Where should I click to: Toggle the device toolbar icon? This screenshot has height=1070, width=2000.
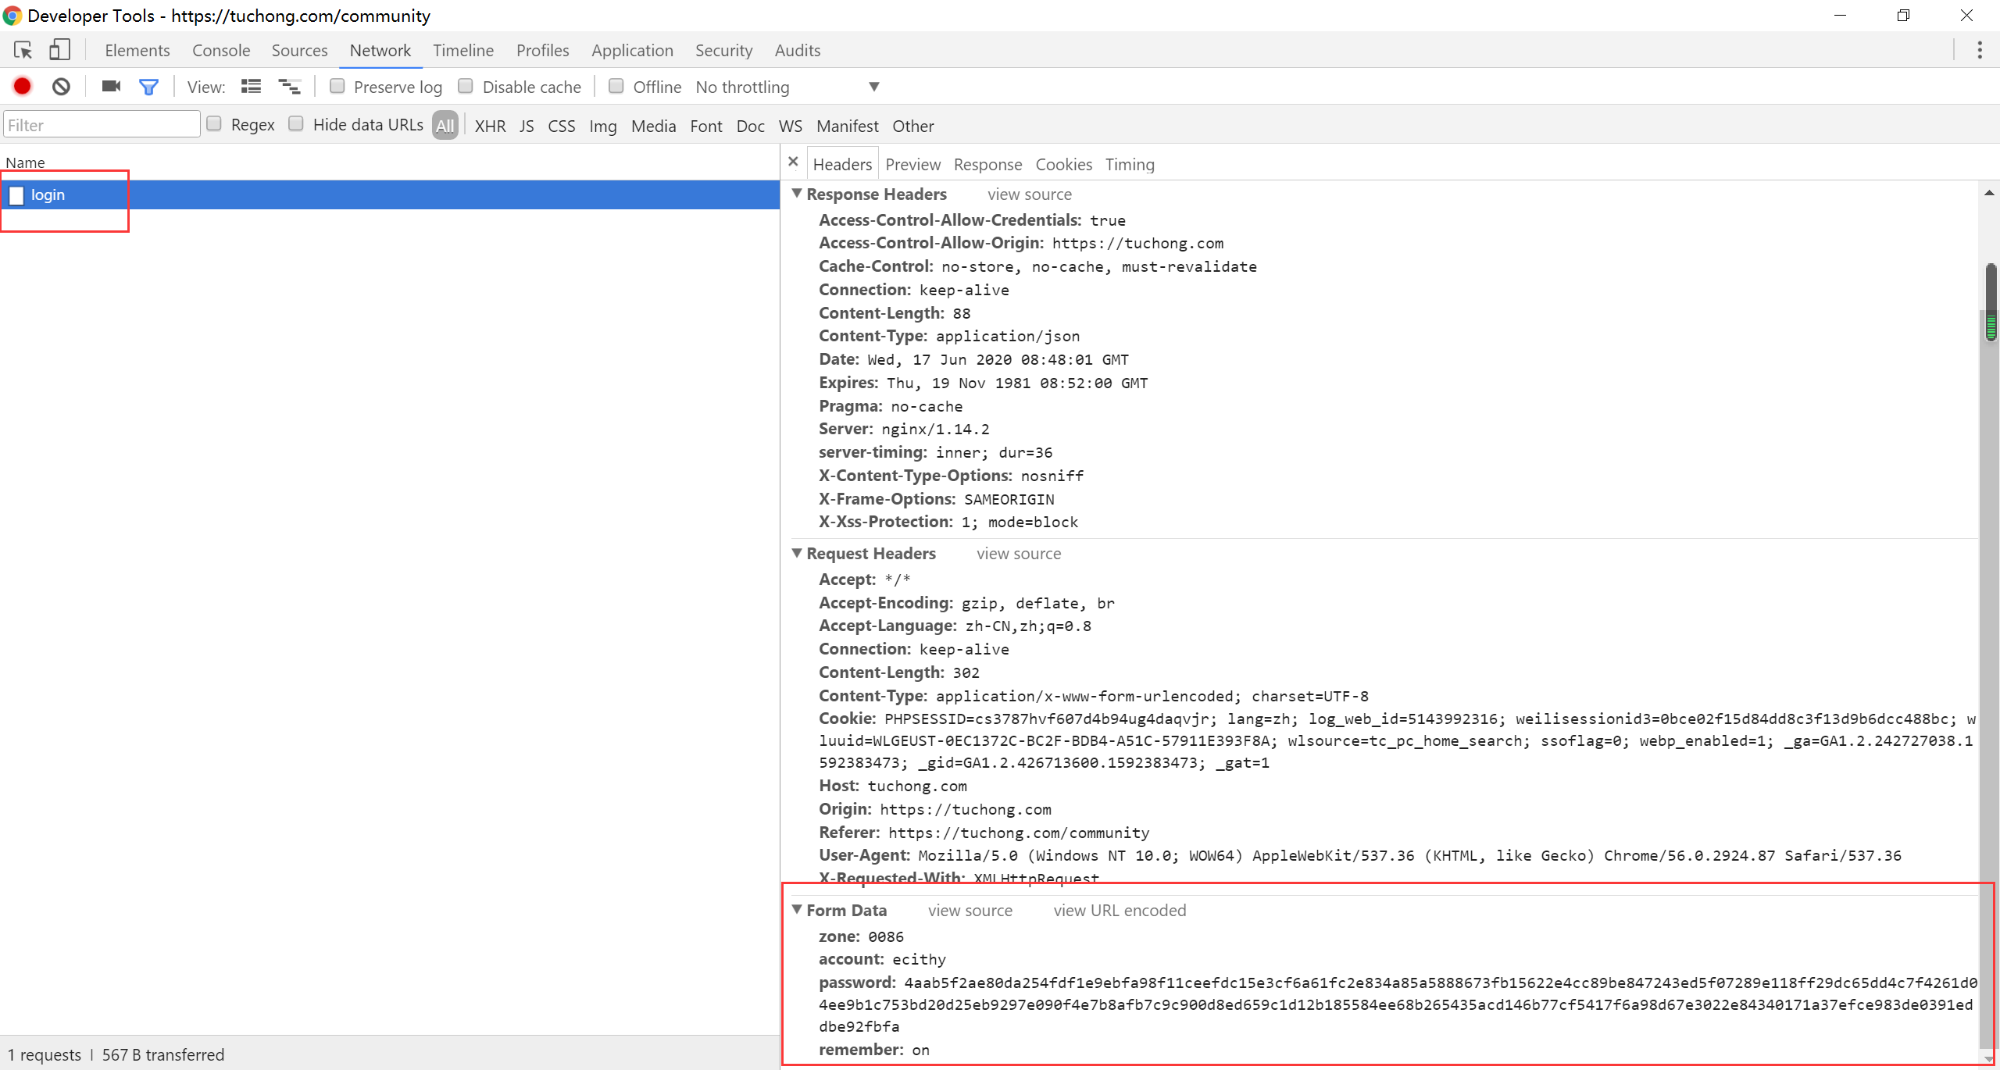click(x=59, y=51)
